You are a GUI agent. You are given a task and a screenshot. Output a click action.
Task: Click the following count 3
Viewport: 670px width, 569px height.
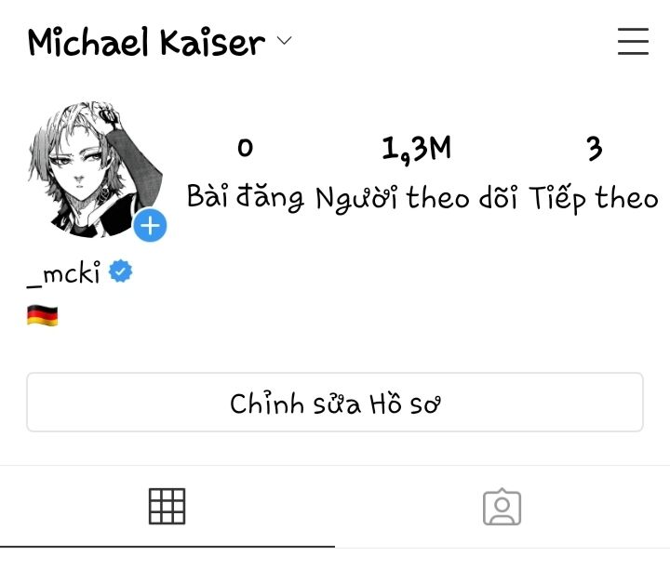click(595, 149)
